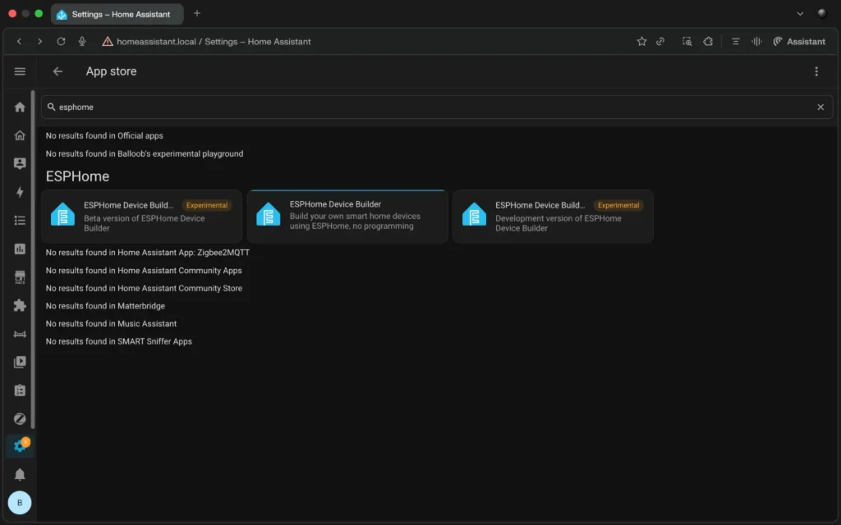This screenshot has height=525, width=841.
Task: Open the Settings gear sidebar icon
Action: [20, 445]
